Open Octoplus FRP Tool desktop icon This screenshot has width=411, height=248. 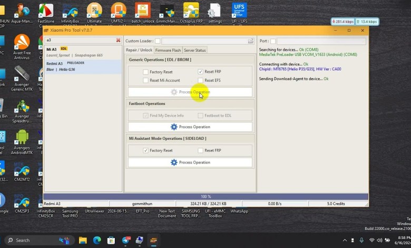[191, 13]
